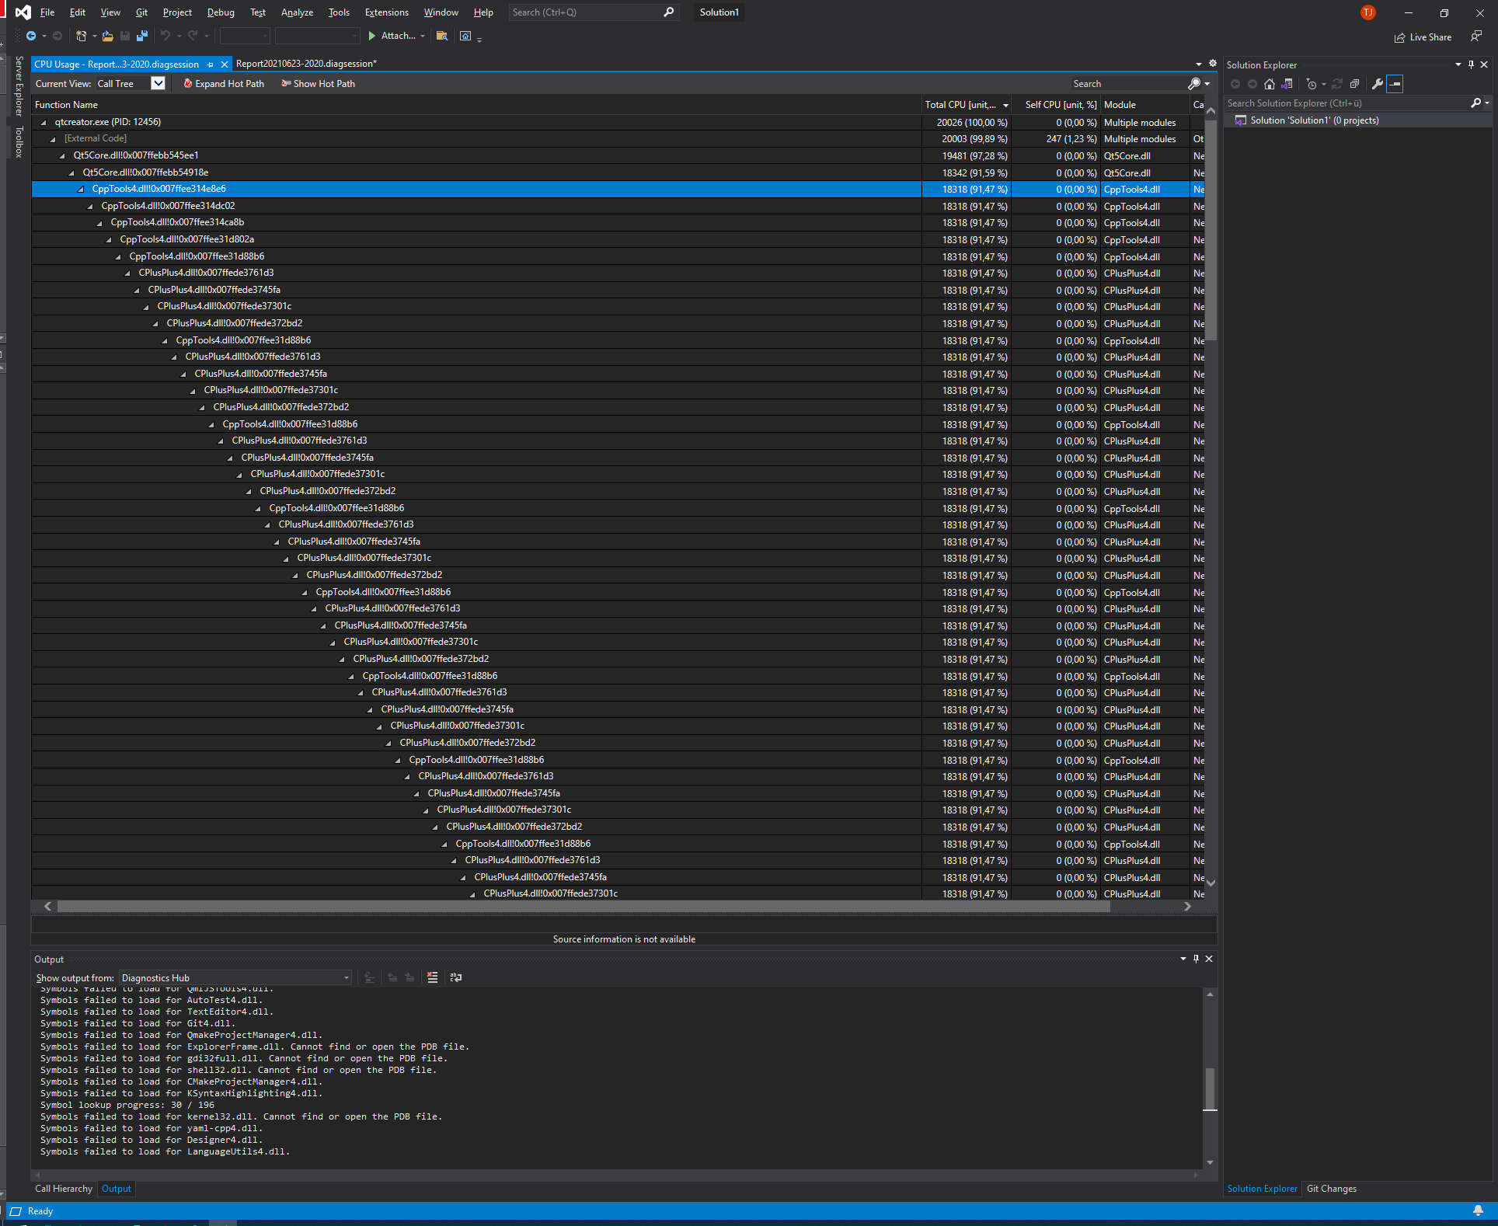The width and height of the screenshot is (1498, 1226).
Task: Click the New Project toolbar icon
Action: click(81, 36)
